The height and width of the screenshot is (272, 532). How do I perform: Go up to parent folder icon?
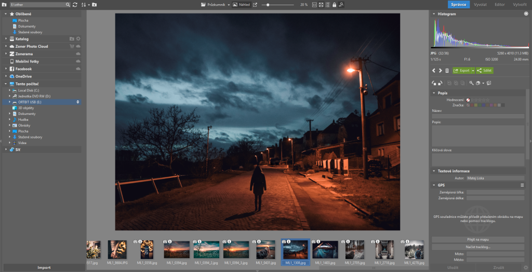(4, 5)
